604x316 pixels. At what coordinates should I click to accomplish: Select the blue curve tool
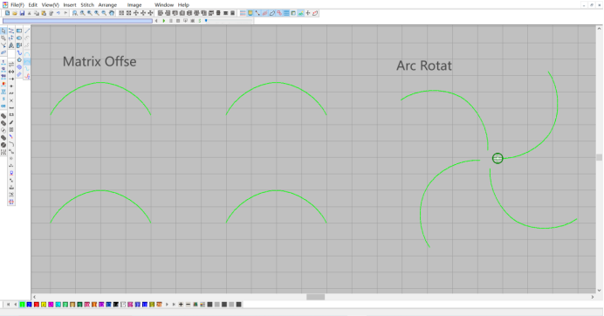19,52
